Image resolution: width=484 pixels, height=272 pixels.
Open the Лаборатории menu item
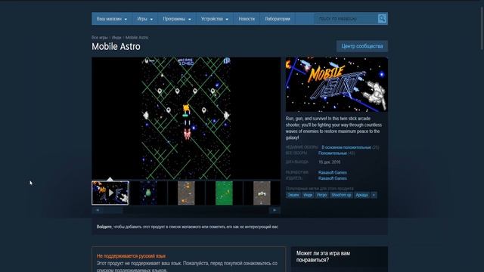(x=278, y=19)
